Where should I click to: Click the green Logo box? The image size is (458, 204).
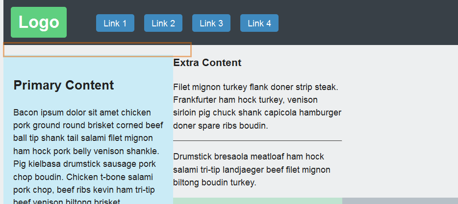click(x=39, y=23)
